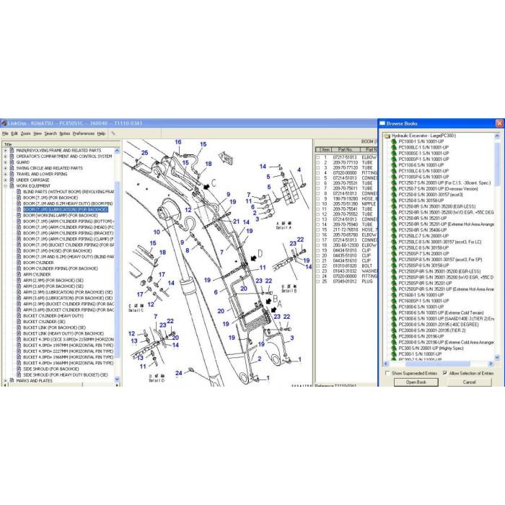Screen dimensions: 505x505
Task: Click the page icon beside BUCKET CYLINDER (SE)
Action: pos(19,322)
